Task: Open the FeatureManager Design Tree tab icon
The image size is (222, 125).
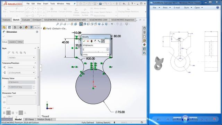Action: [4, 27]
